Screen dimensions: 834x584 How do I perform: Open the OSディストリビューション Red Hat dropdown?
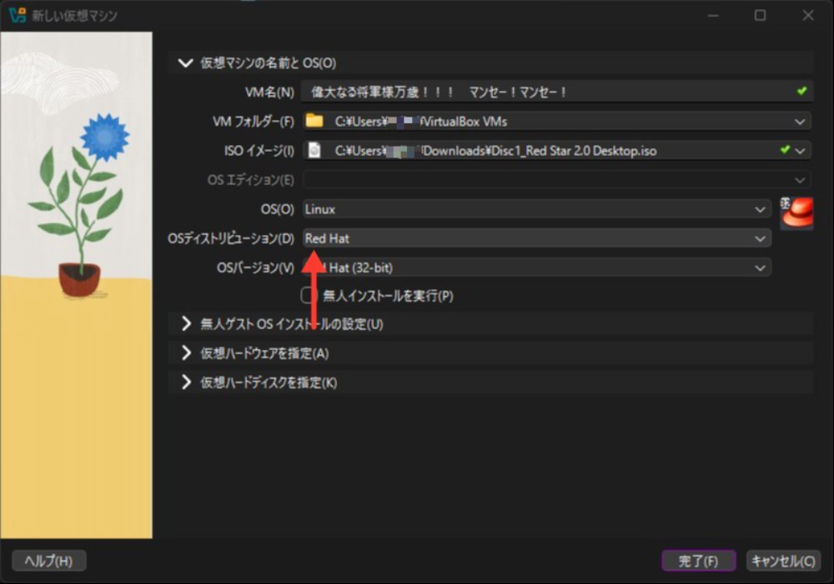536,238
